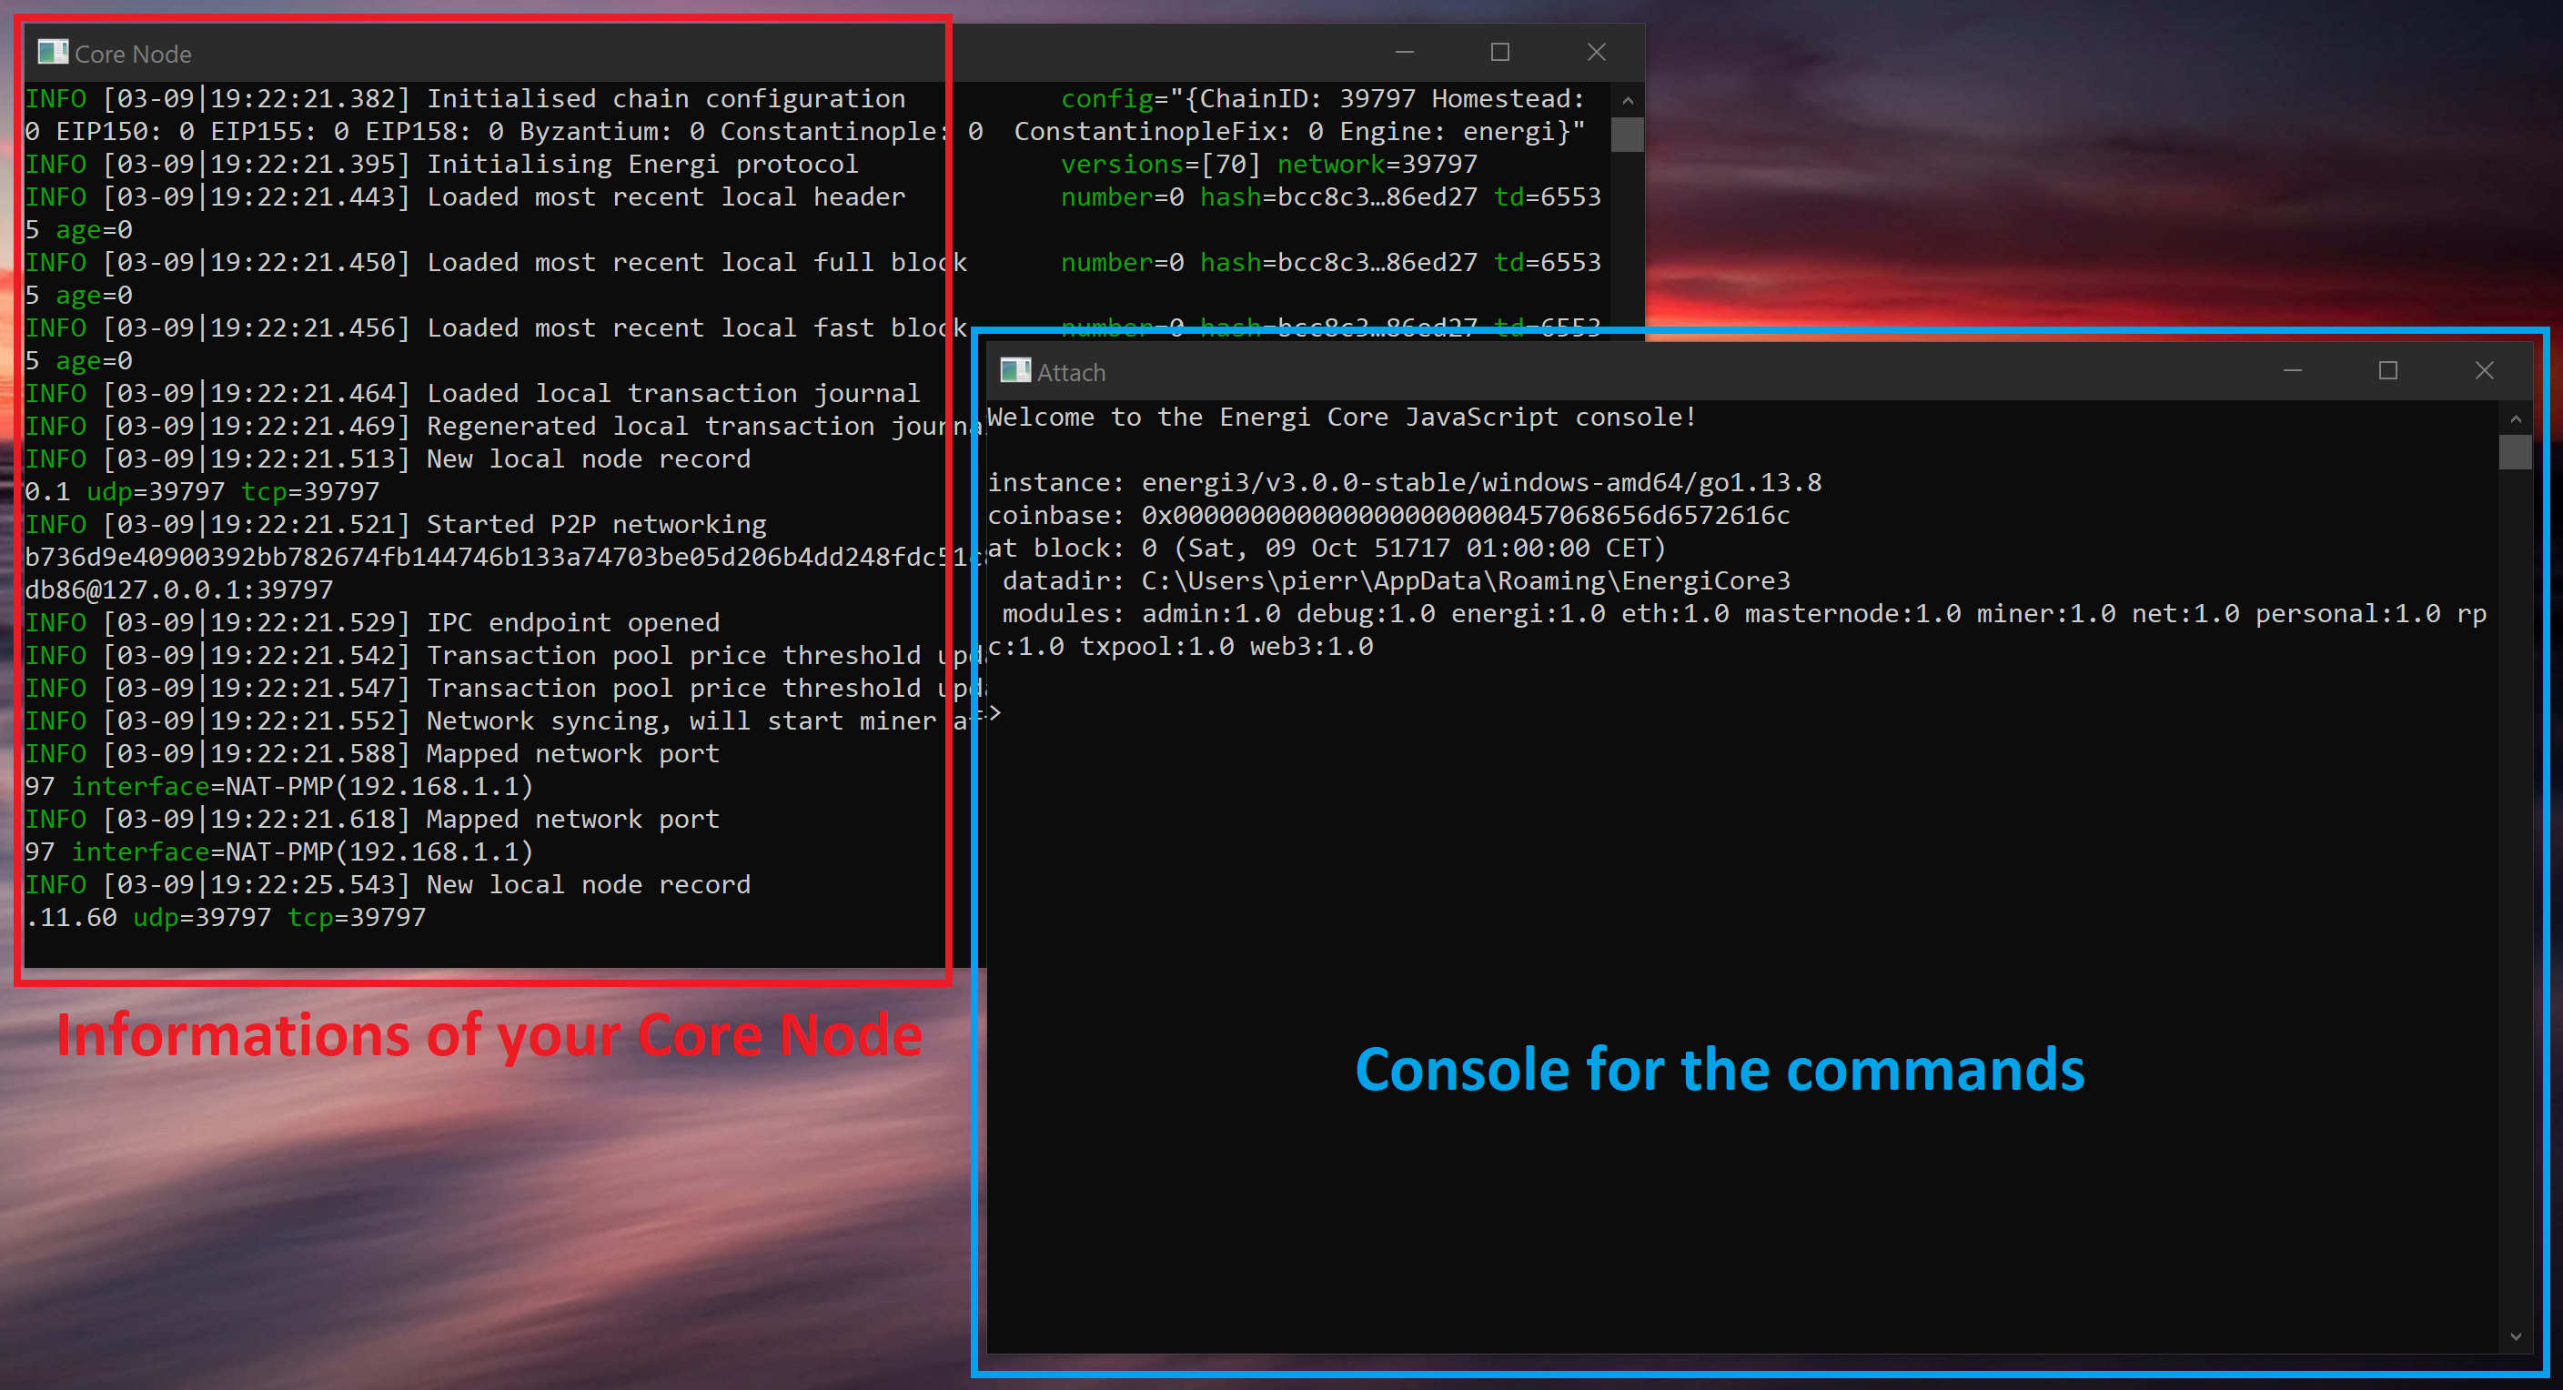
Task: Click the coinbase address value
Action: pyautogui.click(x=1466, y=516)
